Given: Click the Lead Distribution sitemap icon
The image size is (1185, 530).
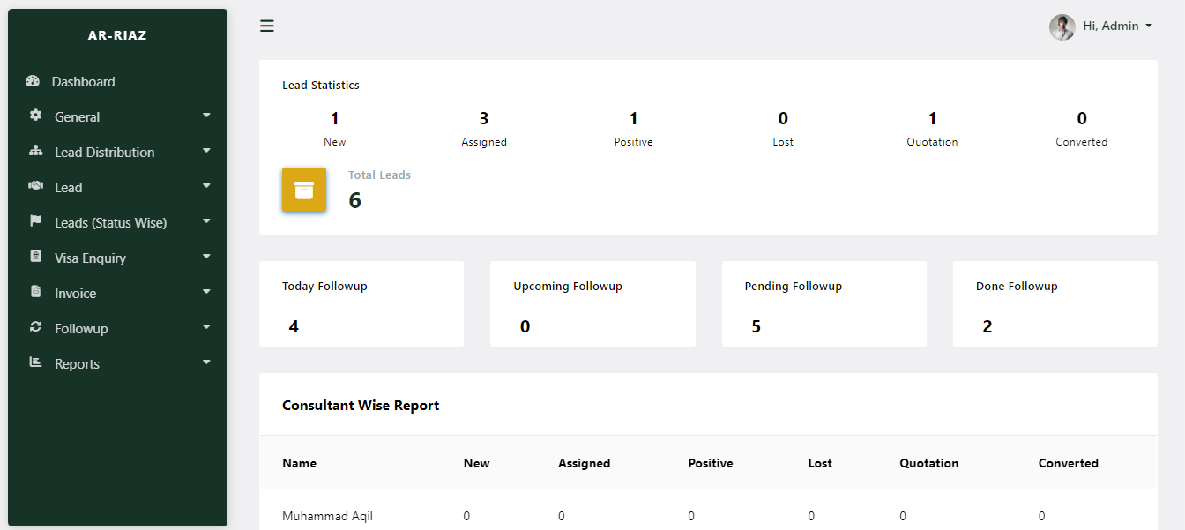Looking at the screenshot, I should (x=36, y=151).
